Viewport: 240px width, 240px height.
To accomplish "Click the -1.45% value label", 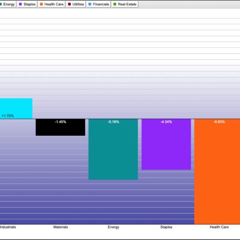I will point(61,122).
